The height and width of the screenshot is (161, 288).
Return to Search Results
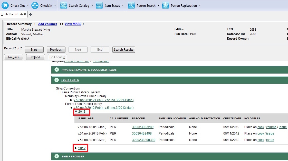[123, 49]
